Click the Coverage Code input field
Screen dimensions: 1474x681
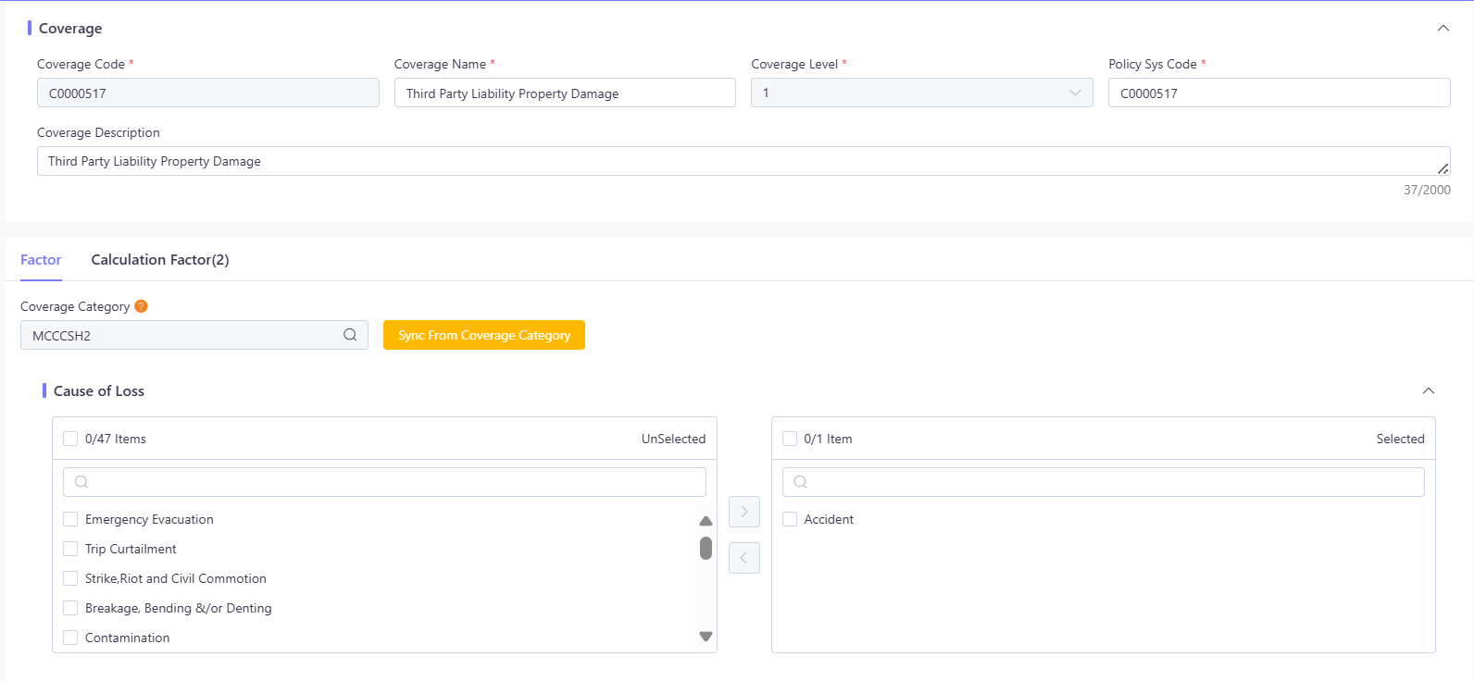pyautogui.click(x=208, y=93)
